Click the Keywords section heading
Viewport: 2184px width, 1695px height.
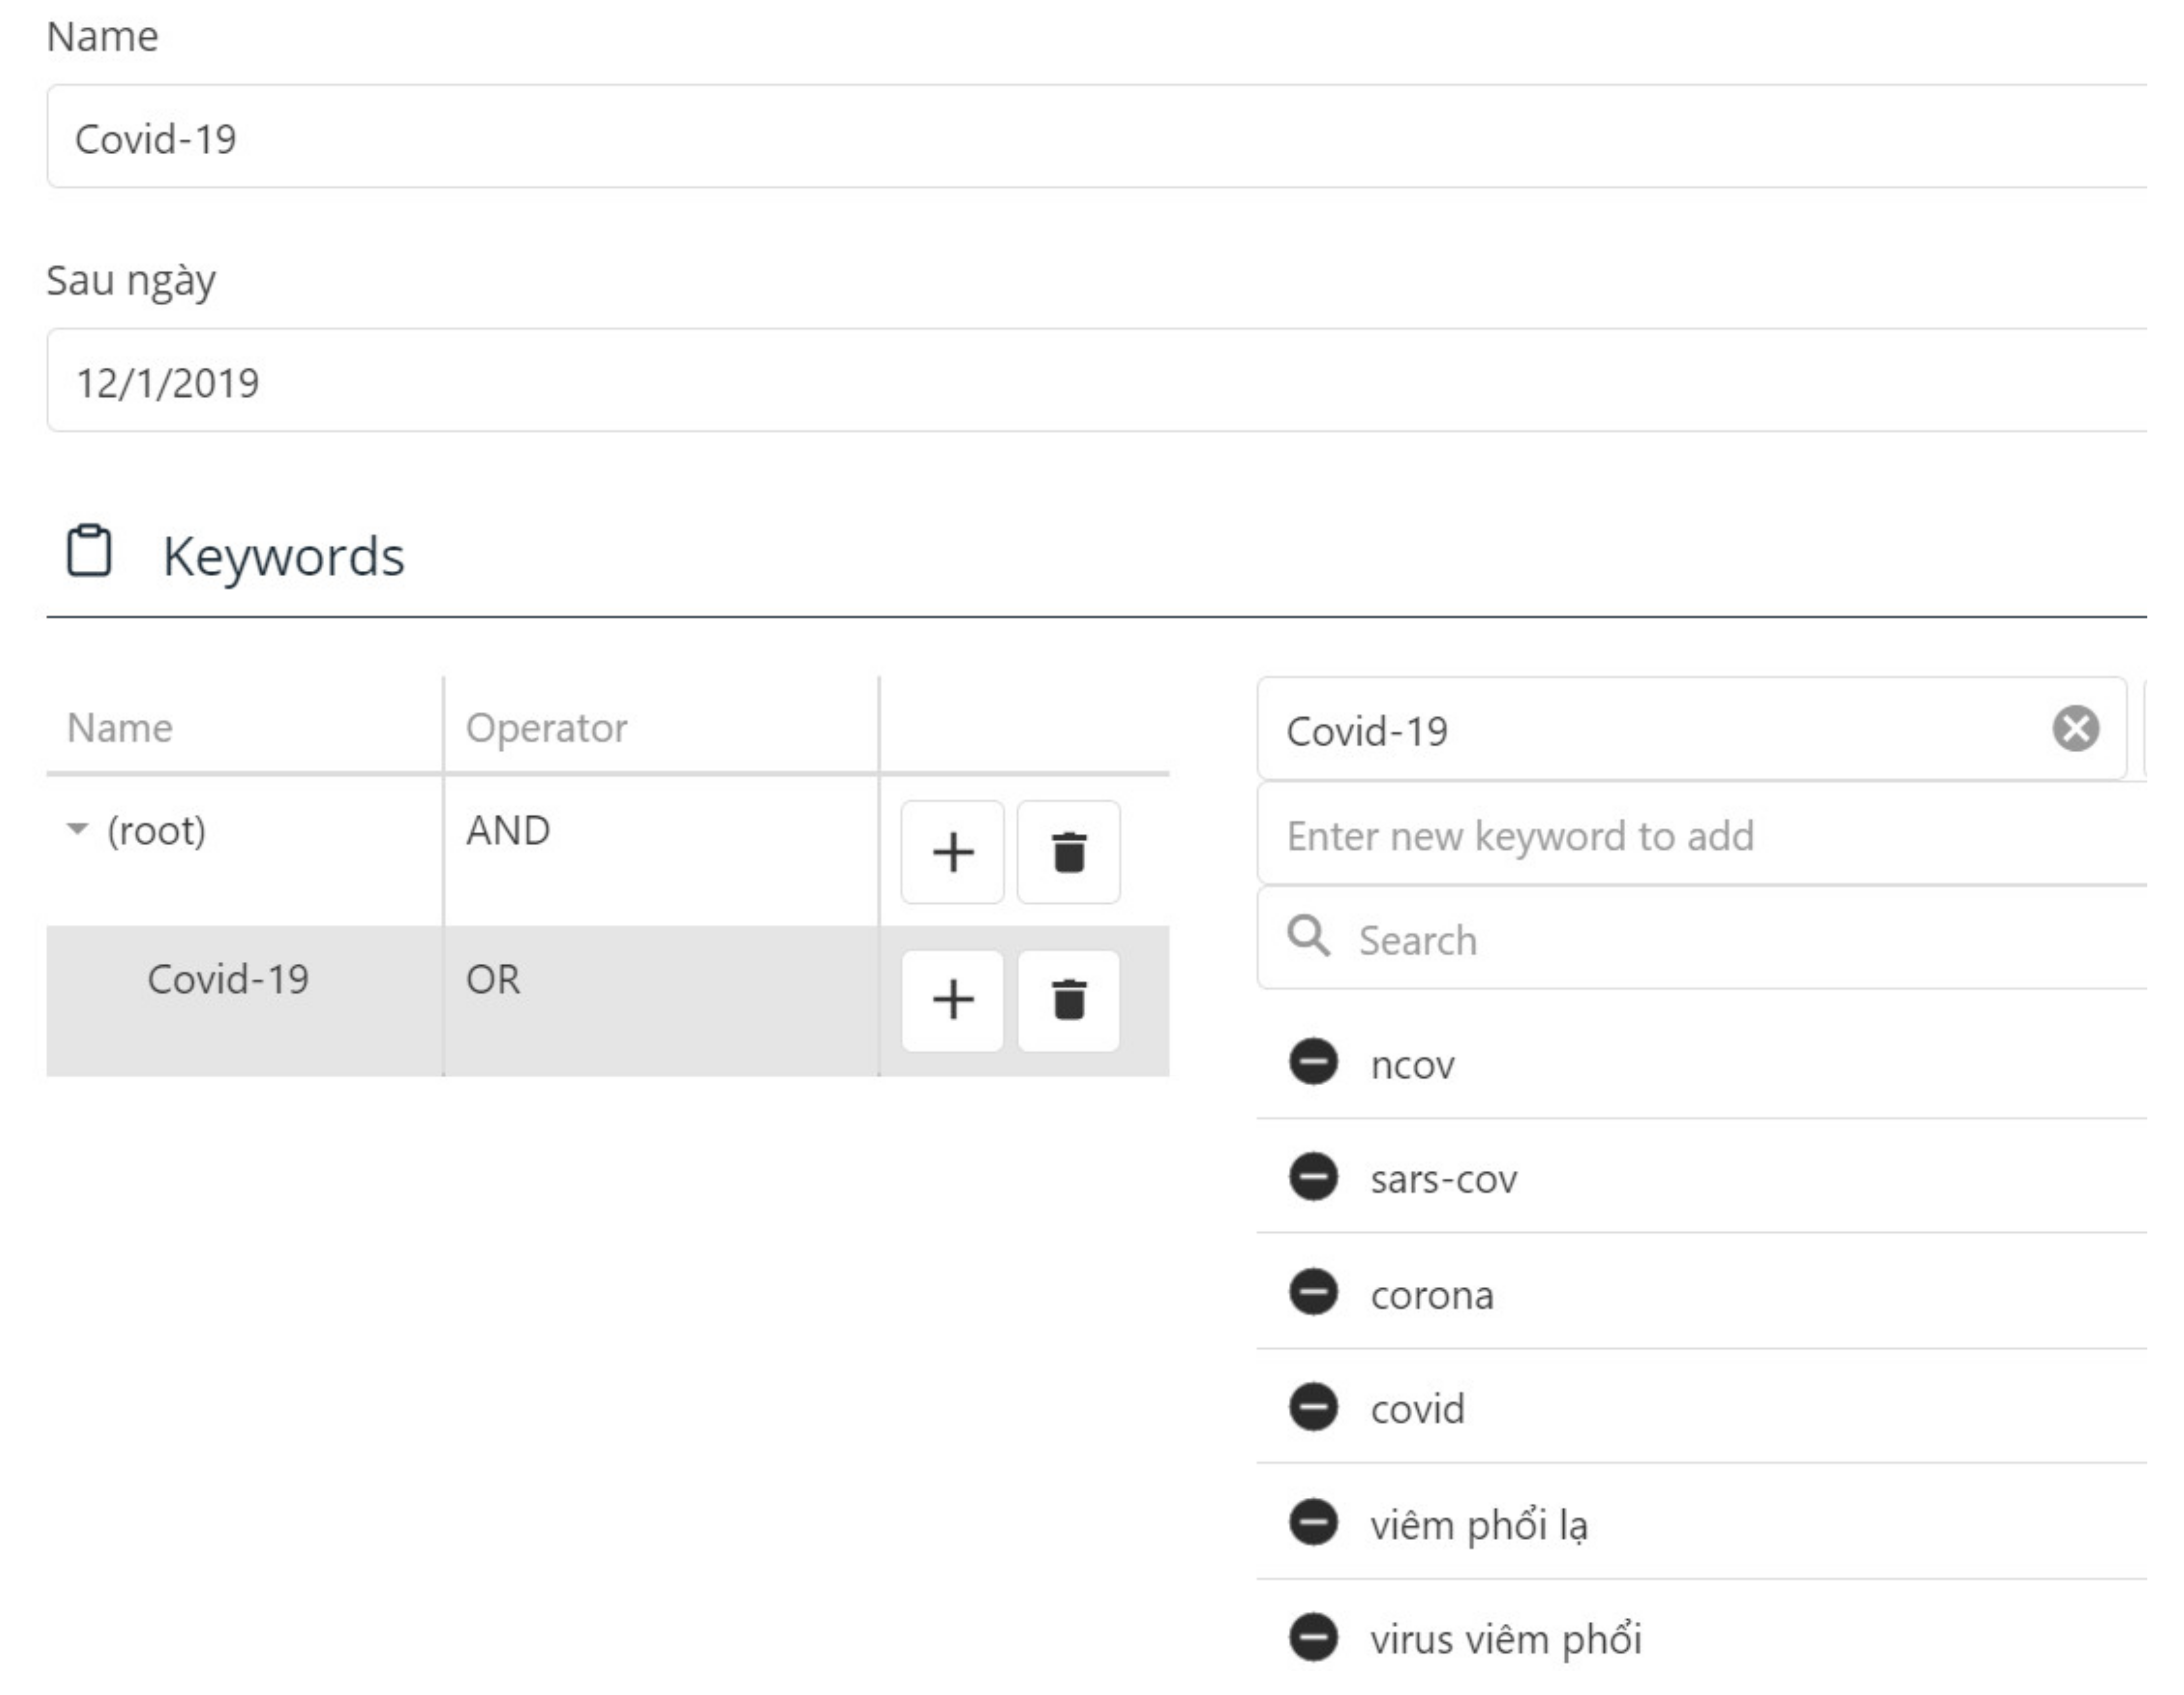point(284,557)
